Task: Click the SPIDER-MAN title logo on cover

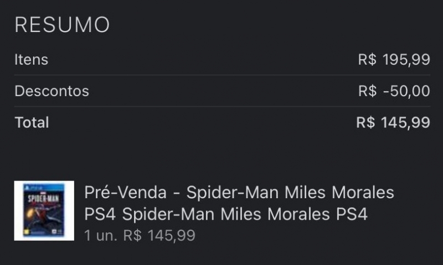Action: 44,198
